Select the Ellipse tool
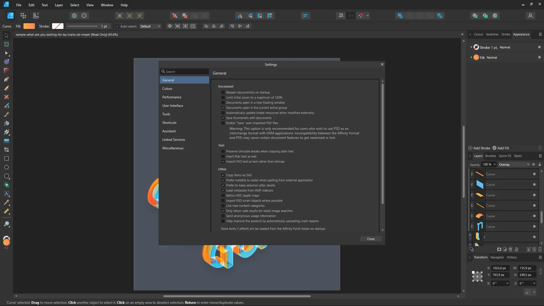 tap(6, 167)
